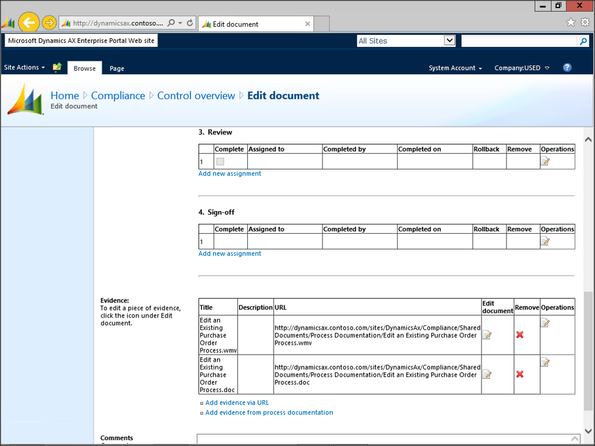Open the help question mark icon
Image resolution: width=595 pixels, height=446 pixels.
(x=567, y=68)
